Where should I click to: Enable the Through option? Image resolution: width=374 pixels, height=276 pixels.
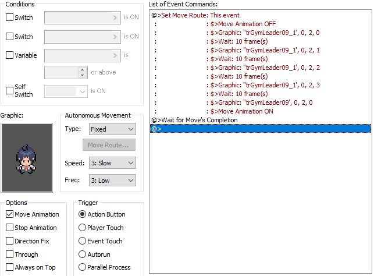pos(10,254)
